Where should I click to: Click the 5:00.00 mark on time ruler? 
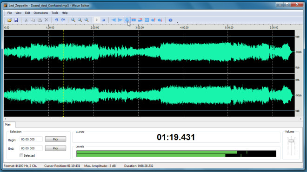229,28
